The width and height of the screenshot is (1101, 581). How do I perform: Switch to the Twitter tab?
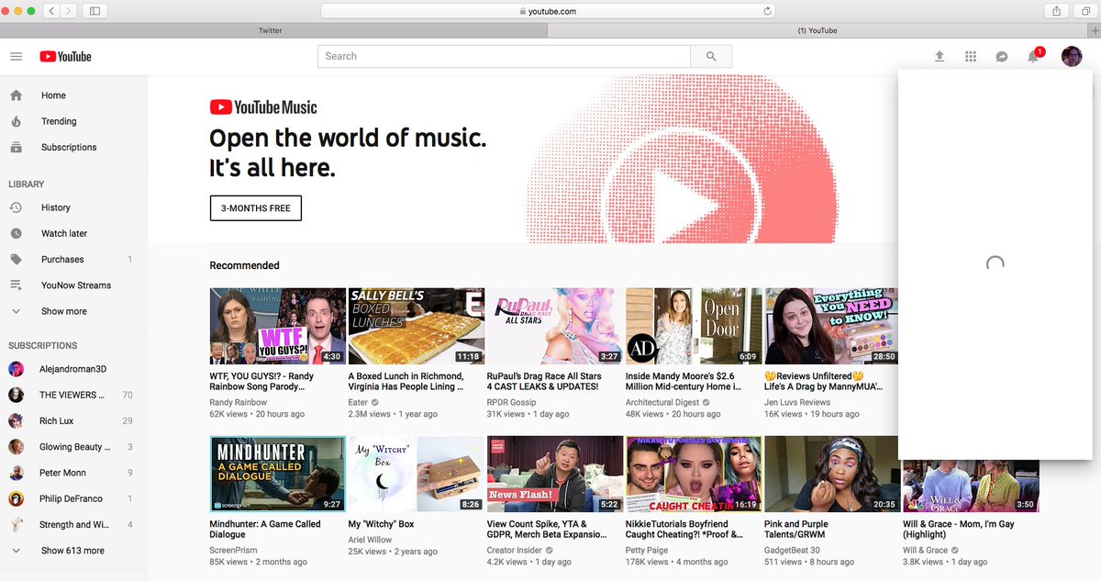click(270, 30)
